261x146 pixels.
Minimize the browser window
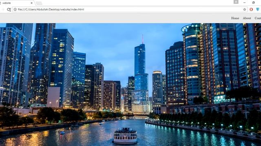[244, 3]
